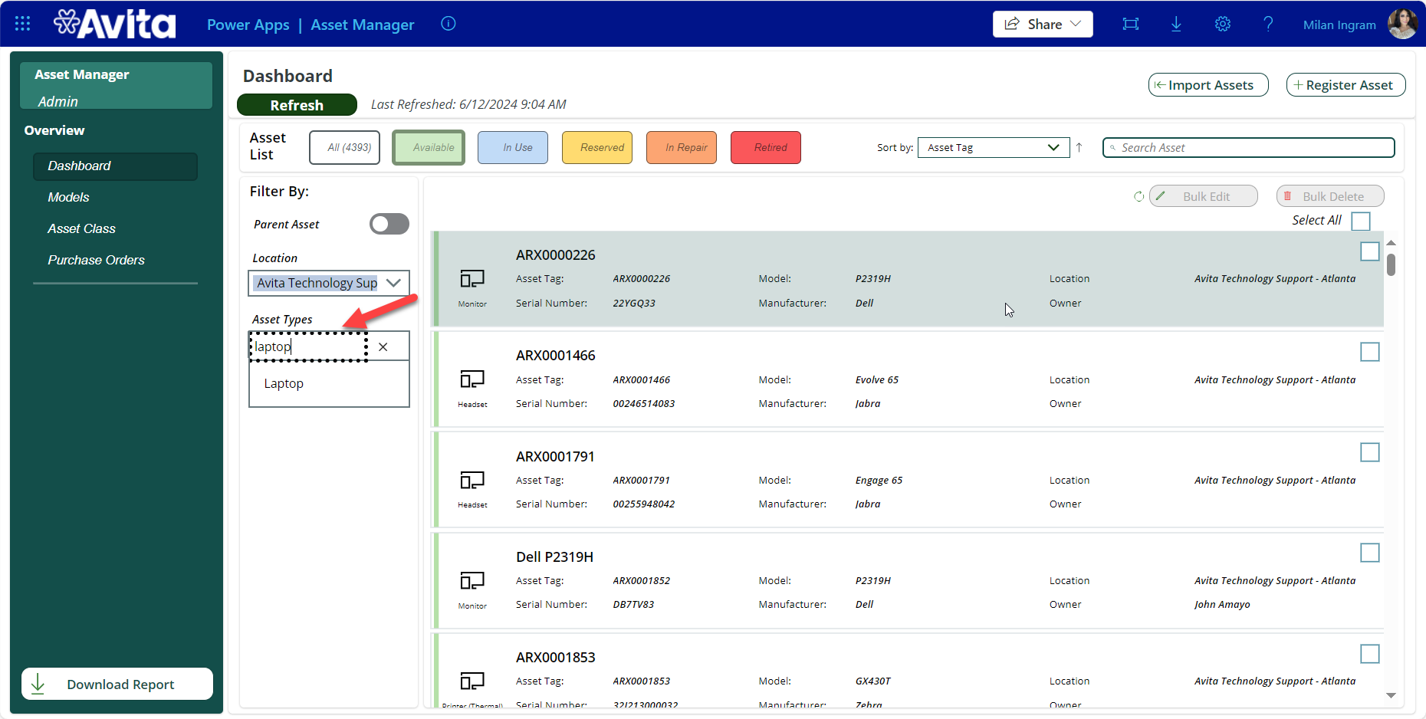
Task: Toggle the sort direction arrow
Action: pyautogui.click(x=1079, y=147)
